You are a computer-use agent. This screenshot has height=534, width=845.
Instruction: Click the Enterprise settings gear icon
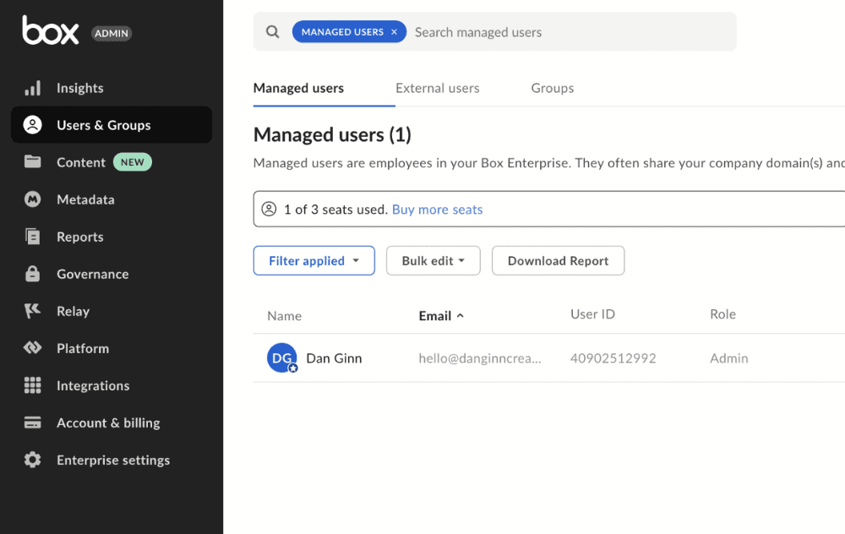32,460
